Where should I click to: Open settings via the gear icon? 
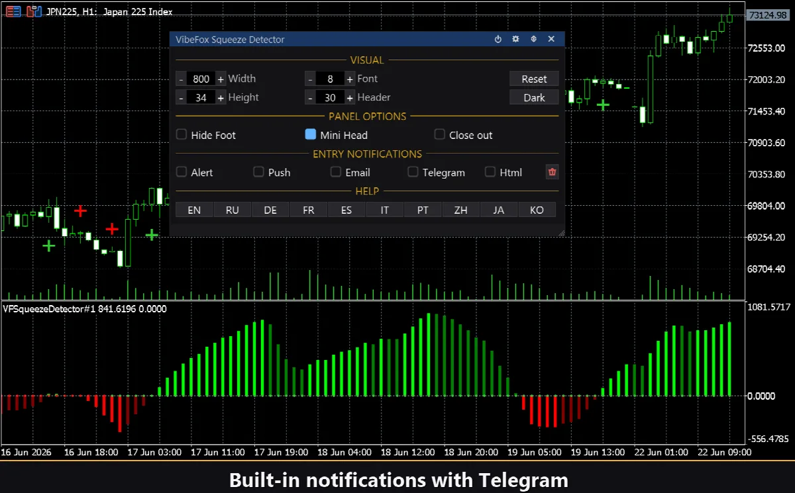pos(516,40)
